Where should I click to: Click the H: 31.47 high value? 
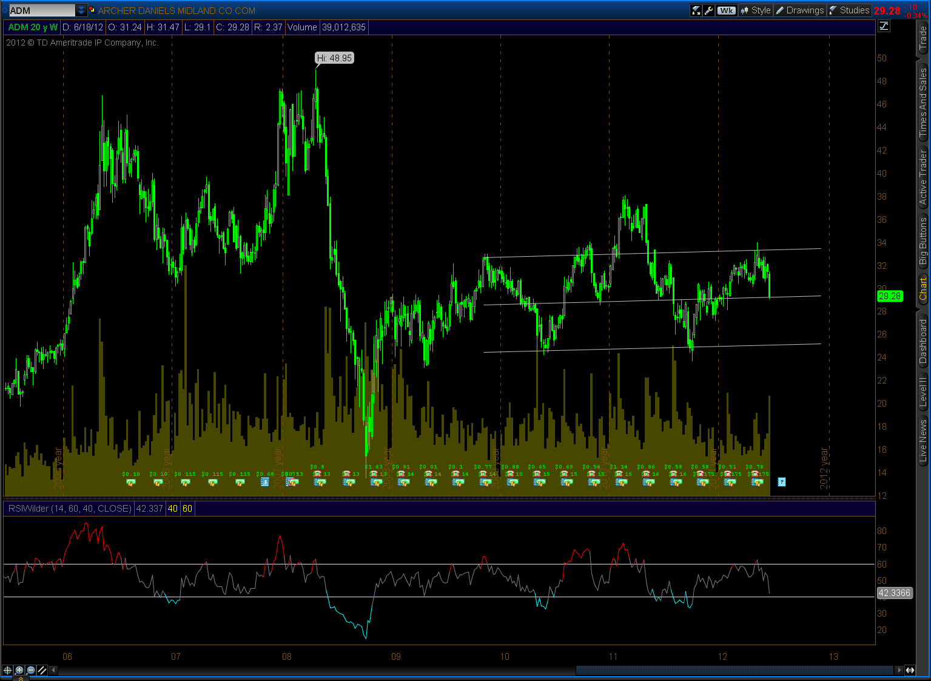coord(163,27)
